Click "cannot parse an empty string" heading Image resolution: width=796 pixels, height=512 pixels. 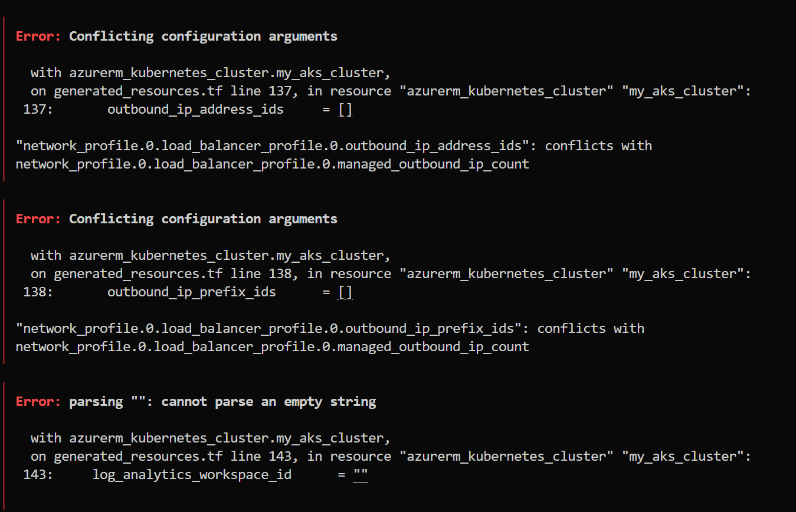(268, 402)
